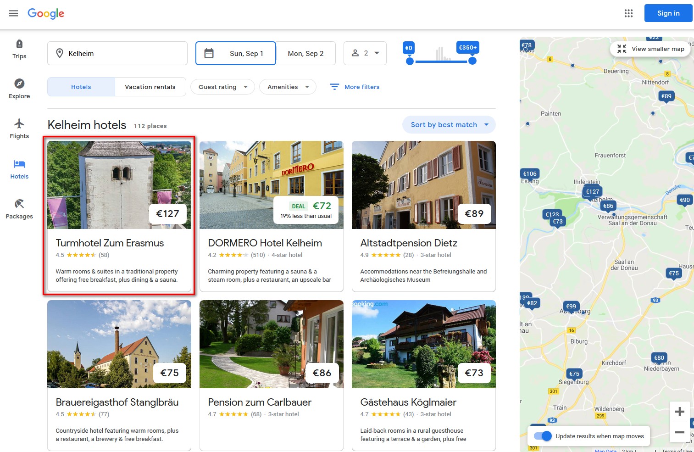Click the Kelheim destination input field
The width and height of the screenshot is (694, 452).
pyautogui.click(x=117, y=53)
